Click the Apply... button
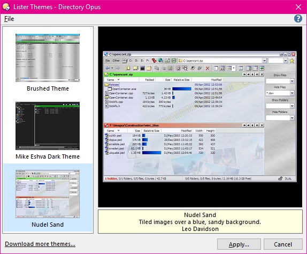 coord(239,244)
